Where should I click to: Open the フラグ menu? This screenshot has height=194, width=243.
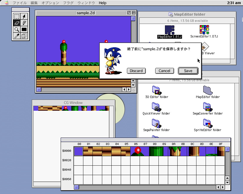(68, 3)
